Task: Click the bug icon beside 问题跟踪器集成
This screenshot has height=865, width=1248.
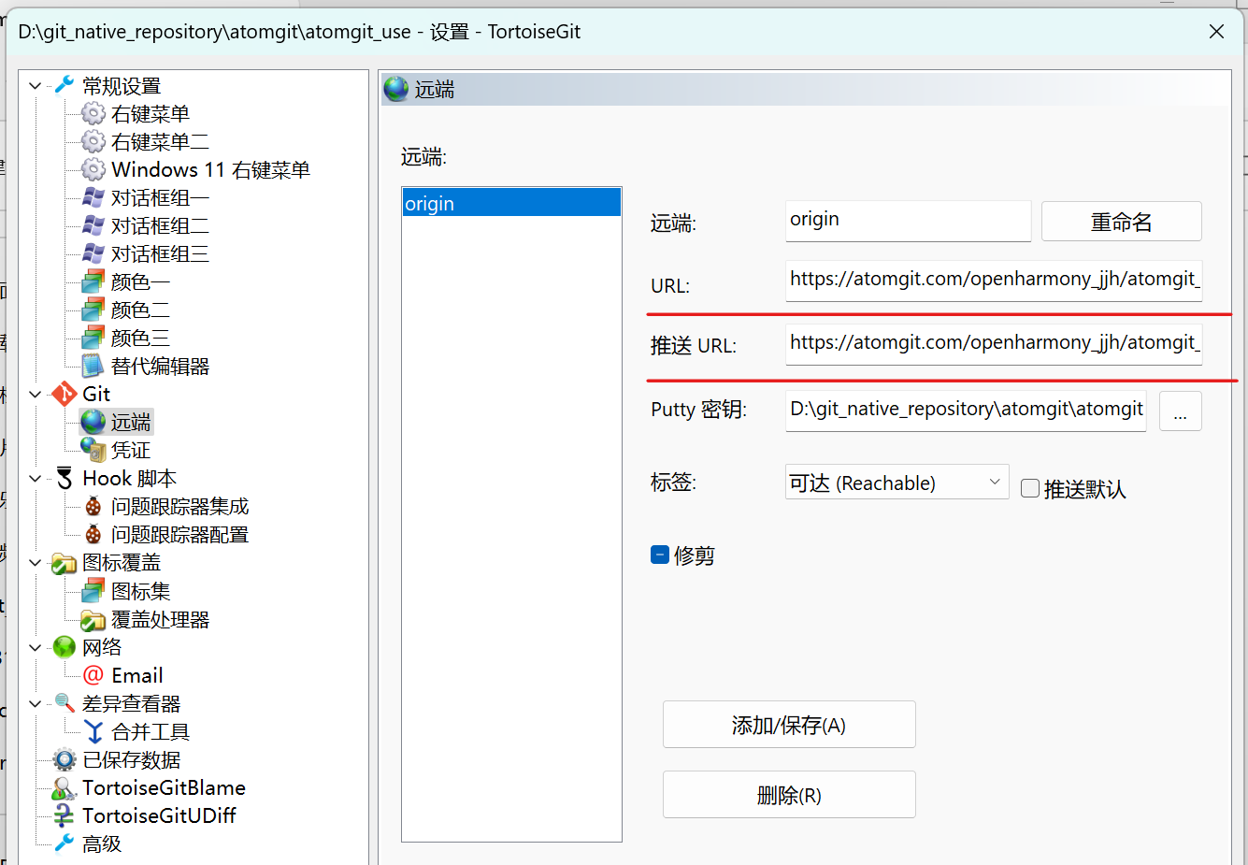Action: click(x=93, y=506)
